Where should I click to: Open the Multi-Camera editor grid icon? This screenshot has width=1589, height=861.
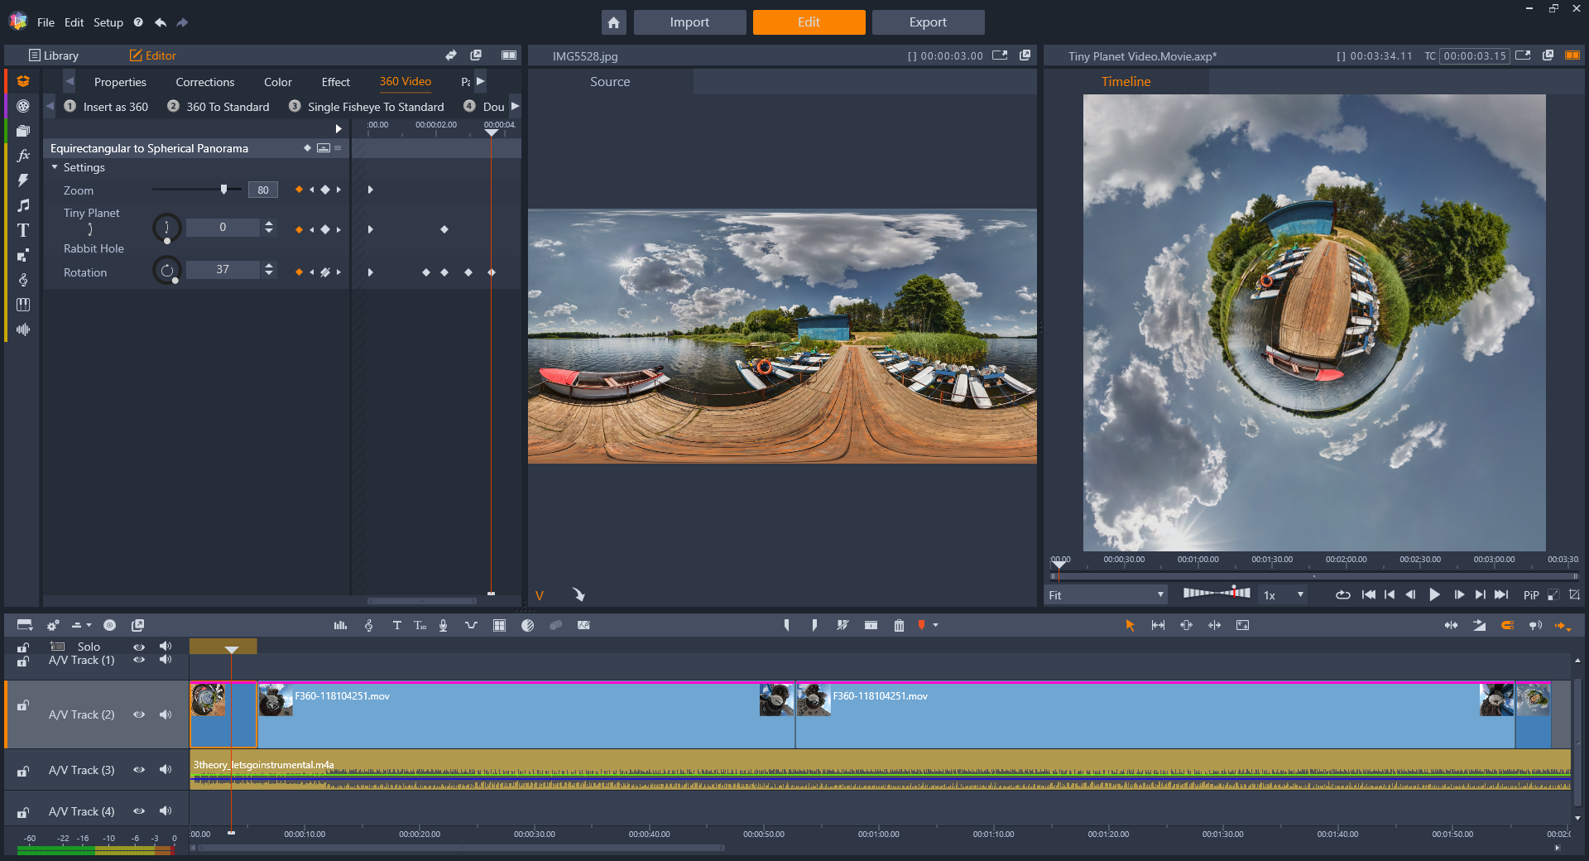(499, 625)
